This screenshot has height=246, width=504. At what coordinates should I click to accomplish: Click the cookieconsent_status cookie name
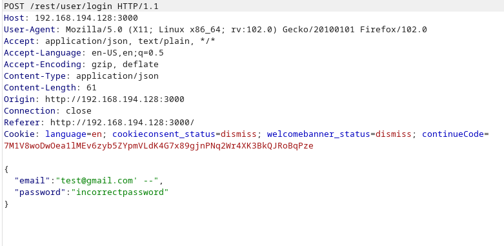click(x=164, y=134)
